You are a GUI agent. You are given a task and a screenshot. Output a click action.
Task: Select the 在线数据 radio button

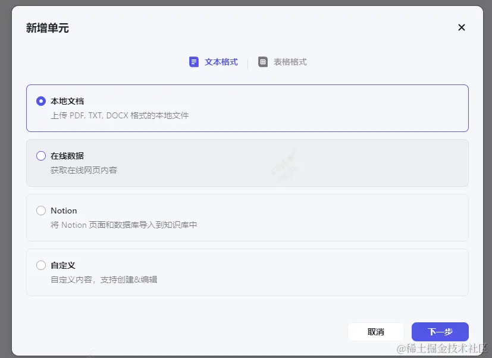[40, 156]
